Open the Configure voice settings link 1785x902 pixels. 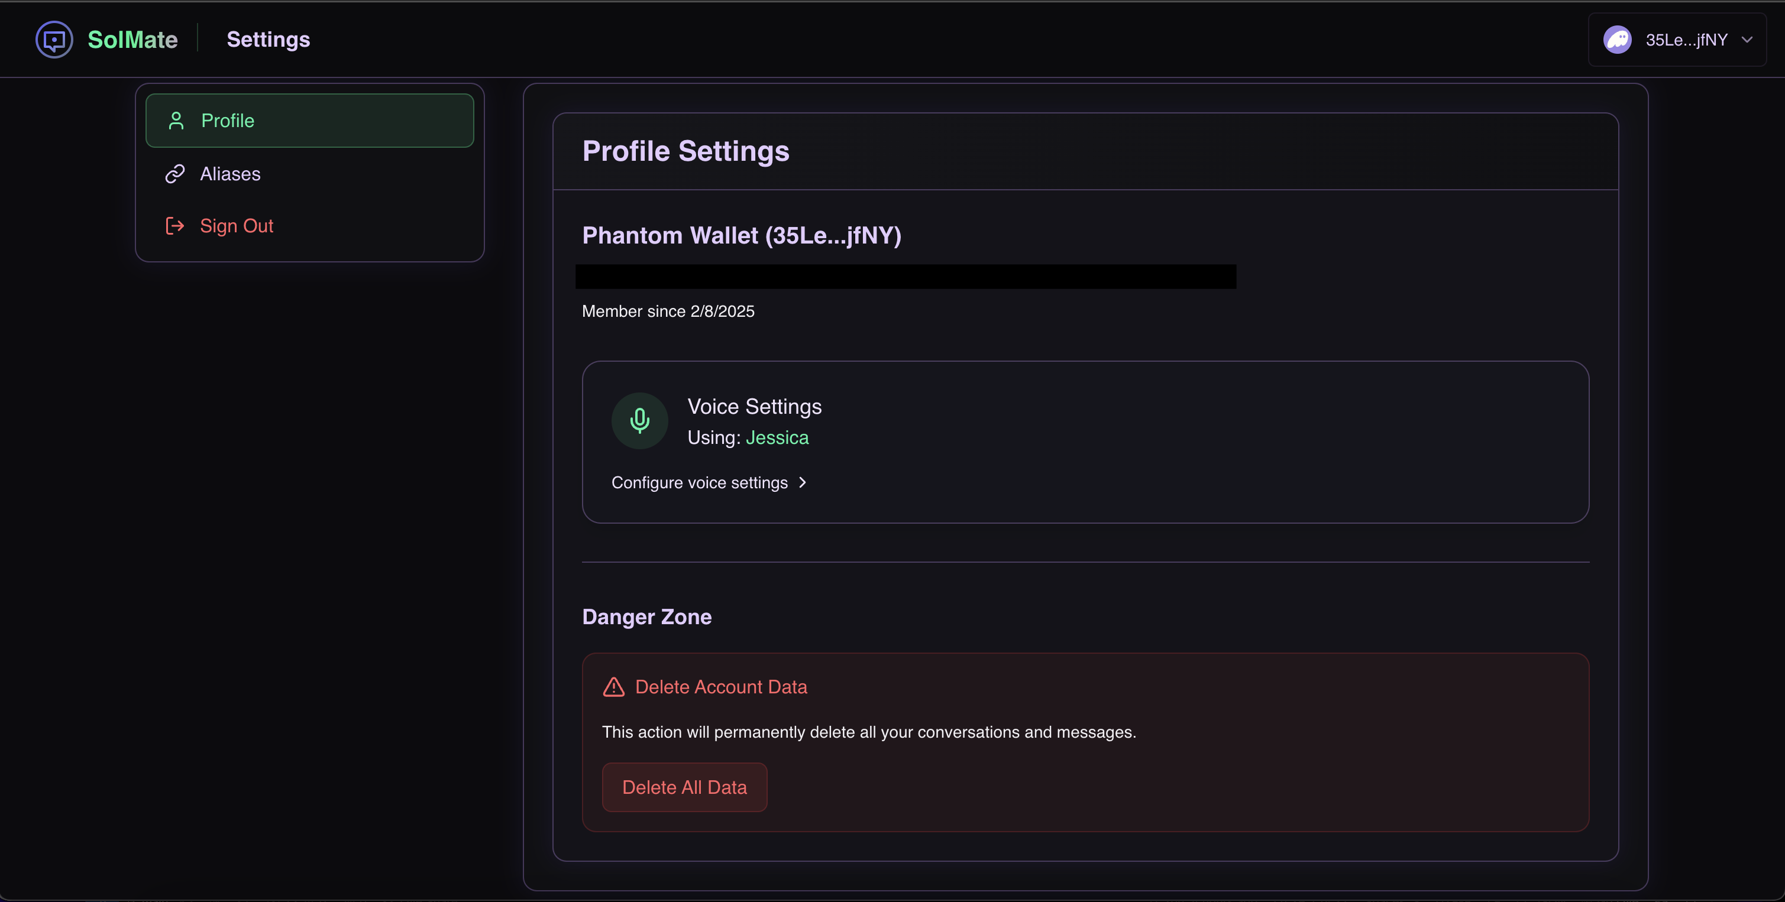coord(699,482)
